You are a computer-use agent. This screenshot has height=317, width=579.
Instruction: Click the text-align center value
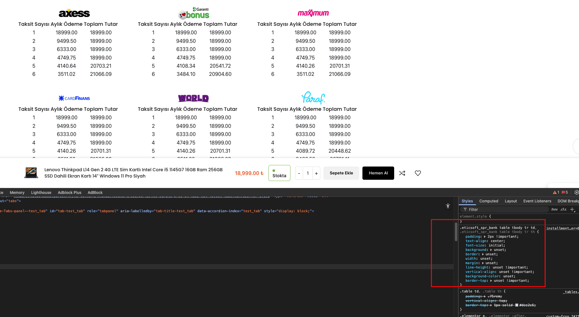497,241
